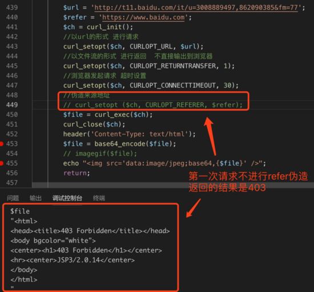
Task: Switch to the 输出 panel tab
Action: [x=35, y=198]
